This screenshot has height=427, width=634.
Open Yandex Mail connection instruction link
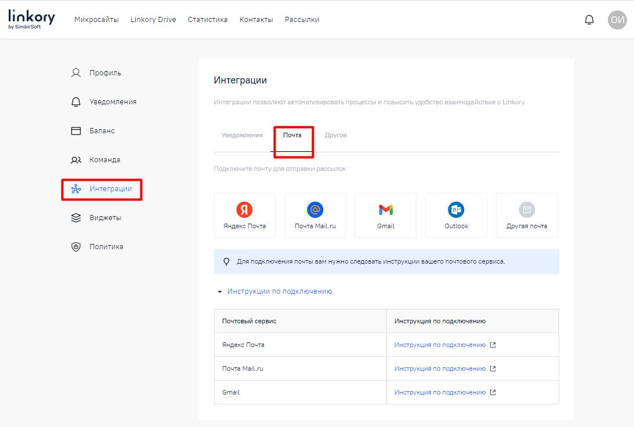[440, 345]
